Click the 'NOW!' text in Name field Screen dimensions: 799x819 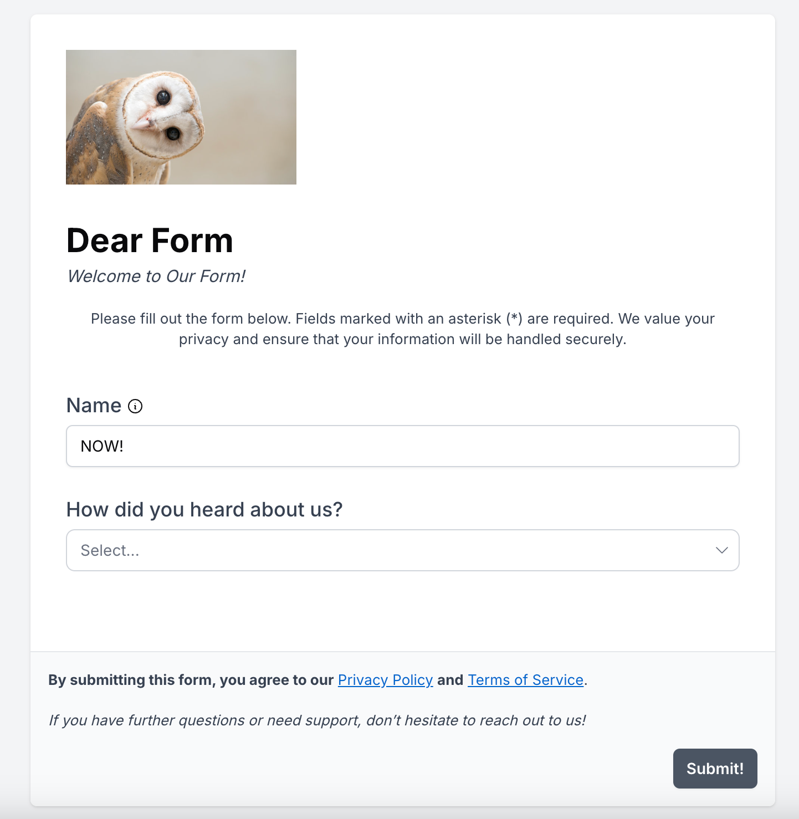pyautogui.click(x=102, y=446)
